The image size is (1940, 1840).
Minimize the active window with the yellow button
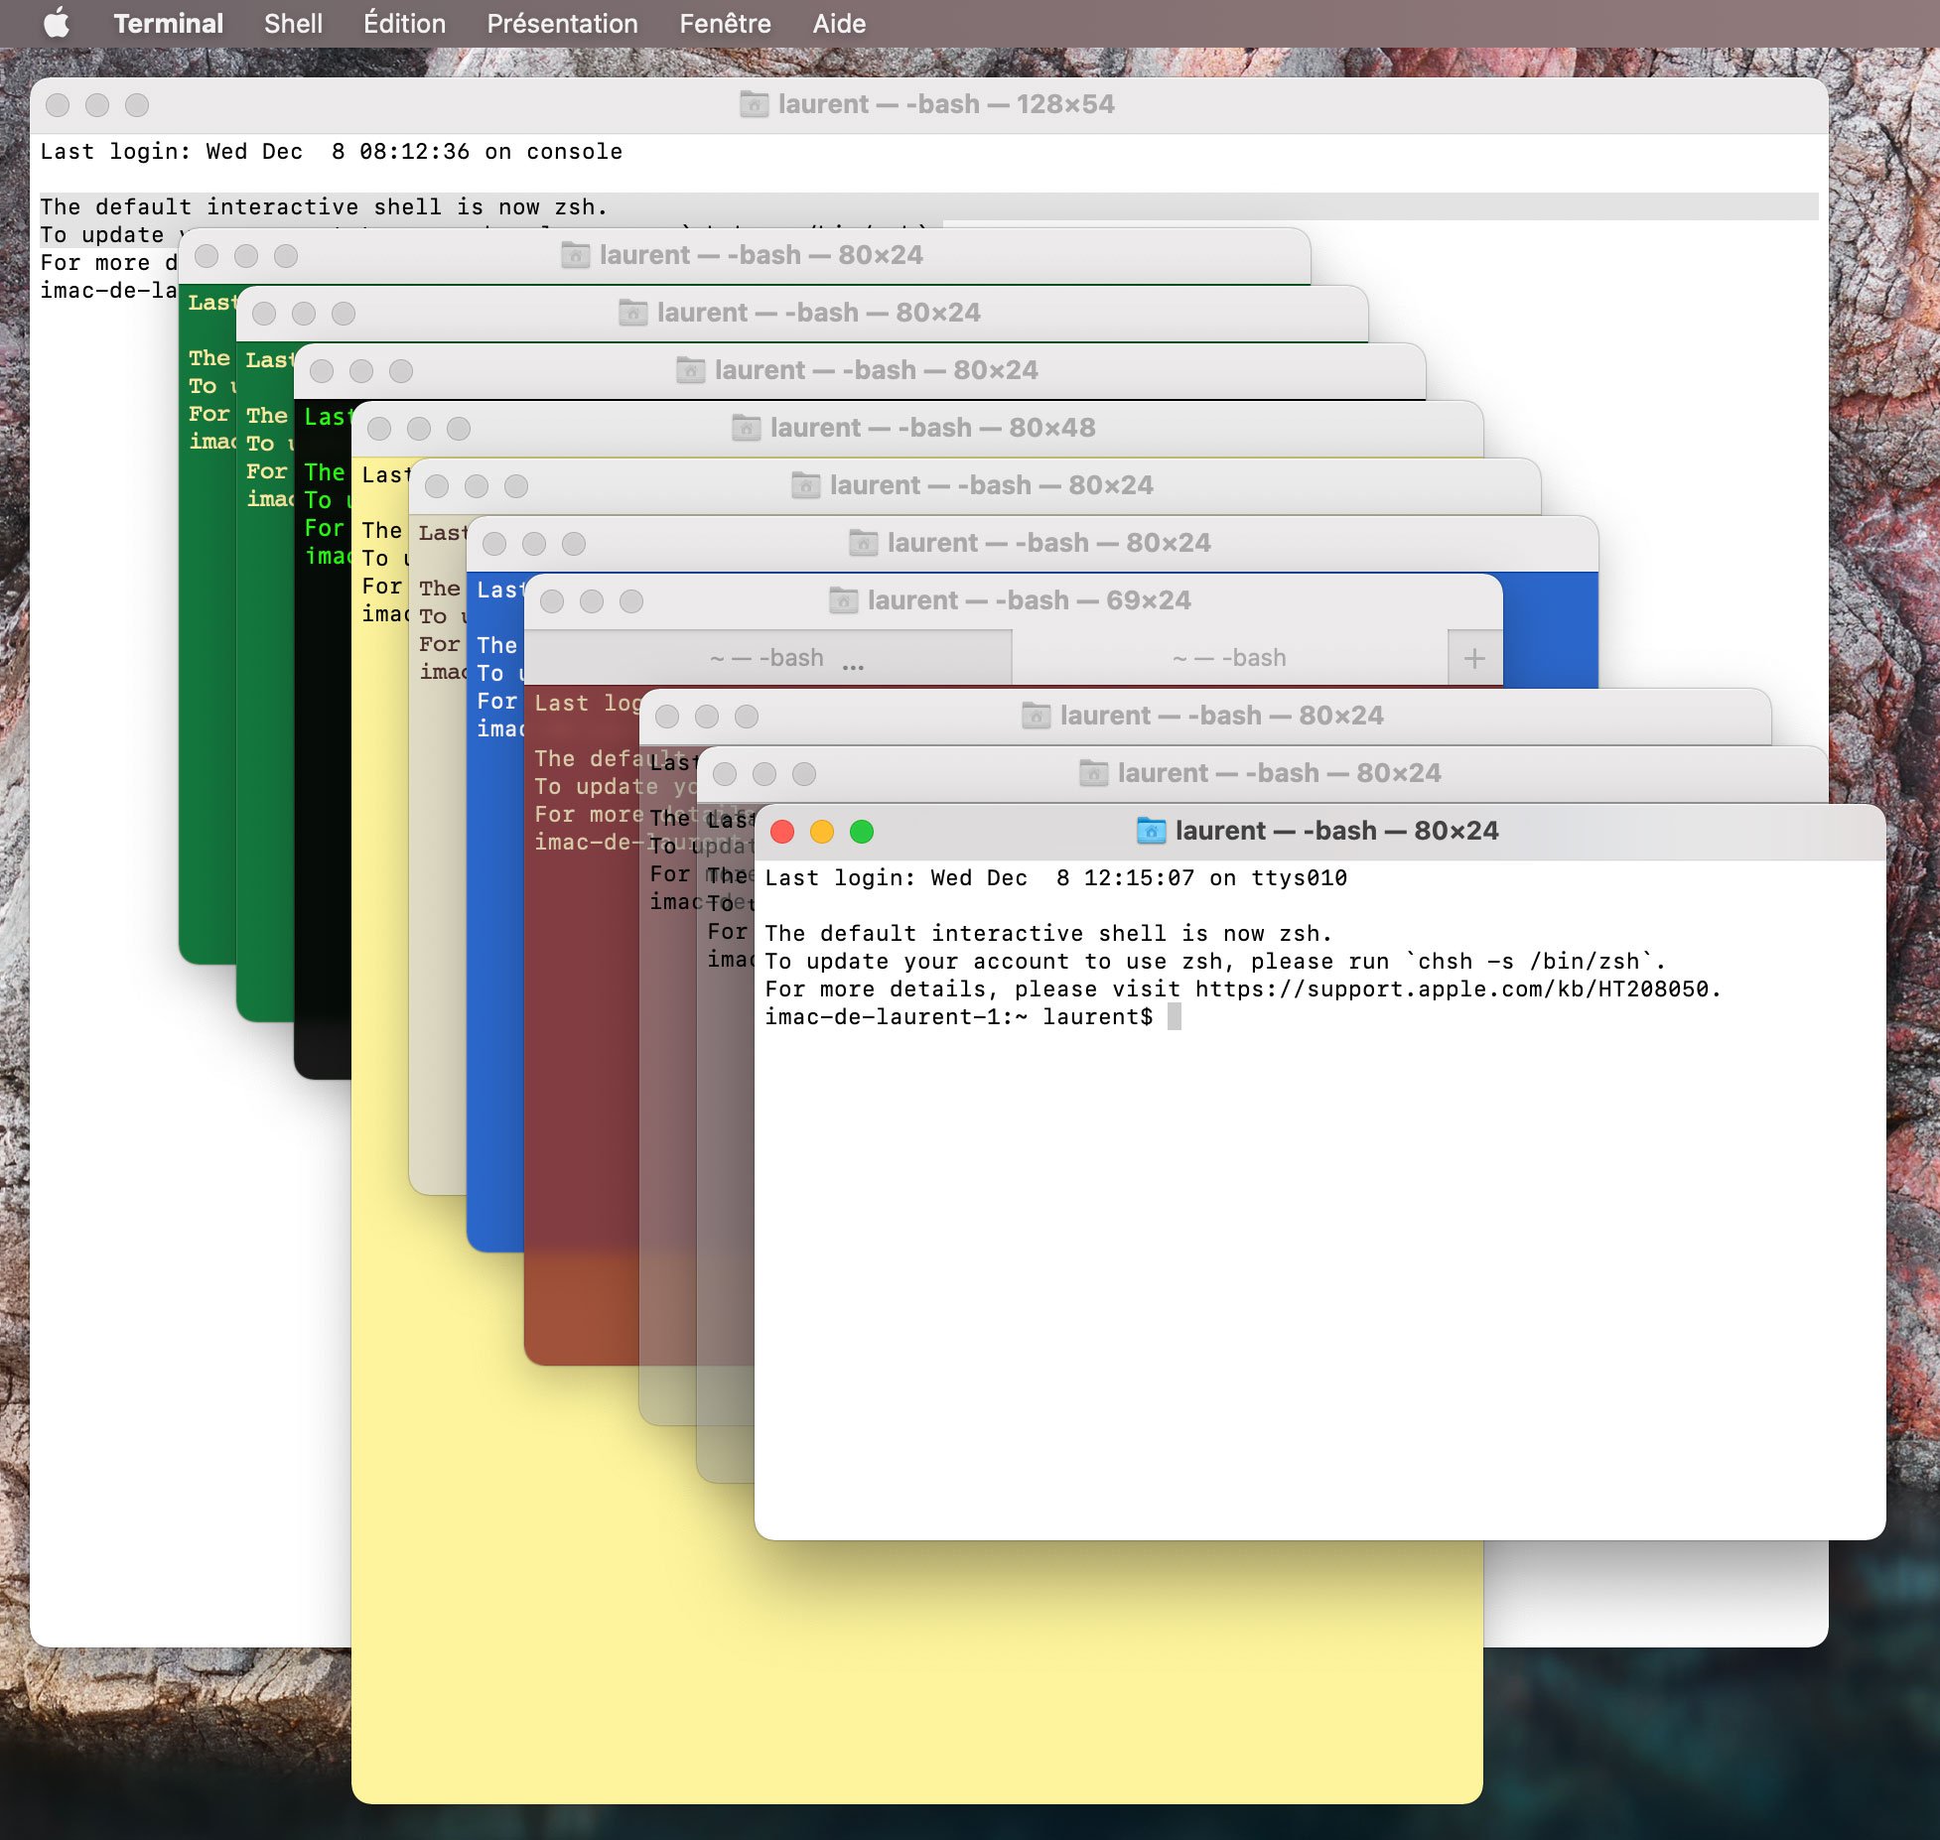tap(822, 832)
